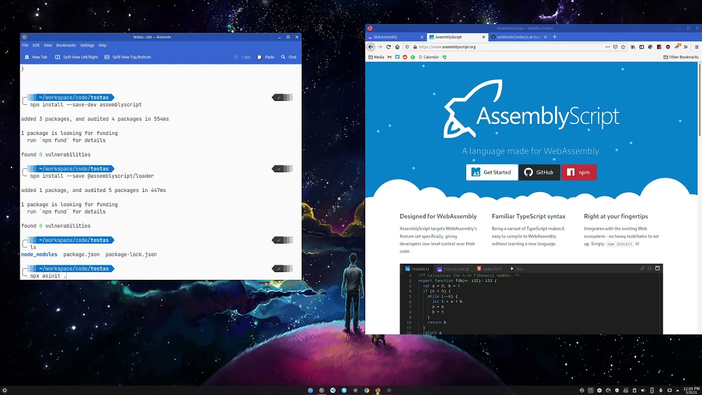Click the node_modules folder name in terminal
The width and height of the screenshot is (702, 395).
coord(39,255)
